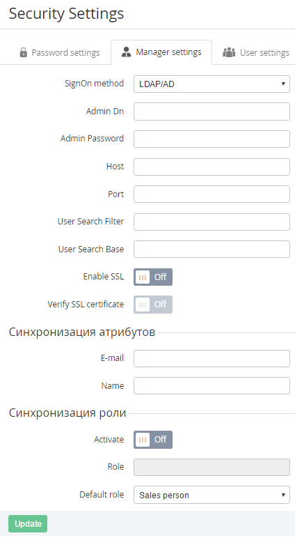Click the group icon on User settings tab
The height and width of the screenshot is (538, 295).
click(229, 52)
